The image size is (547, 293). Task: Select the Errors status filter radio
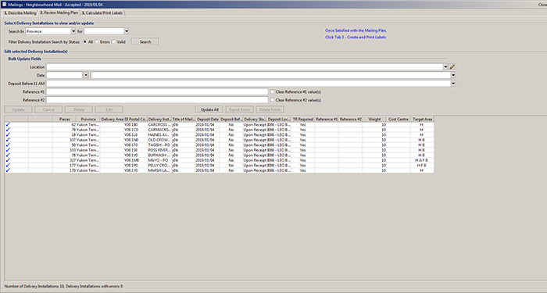[x=97, y=42]
